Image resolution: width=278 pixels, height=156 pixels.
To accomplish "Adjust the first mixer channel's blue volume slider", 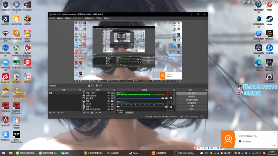I will [140, 98].
